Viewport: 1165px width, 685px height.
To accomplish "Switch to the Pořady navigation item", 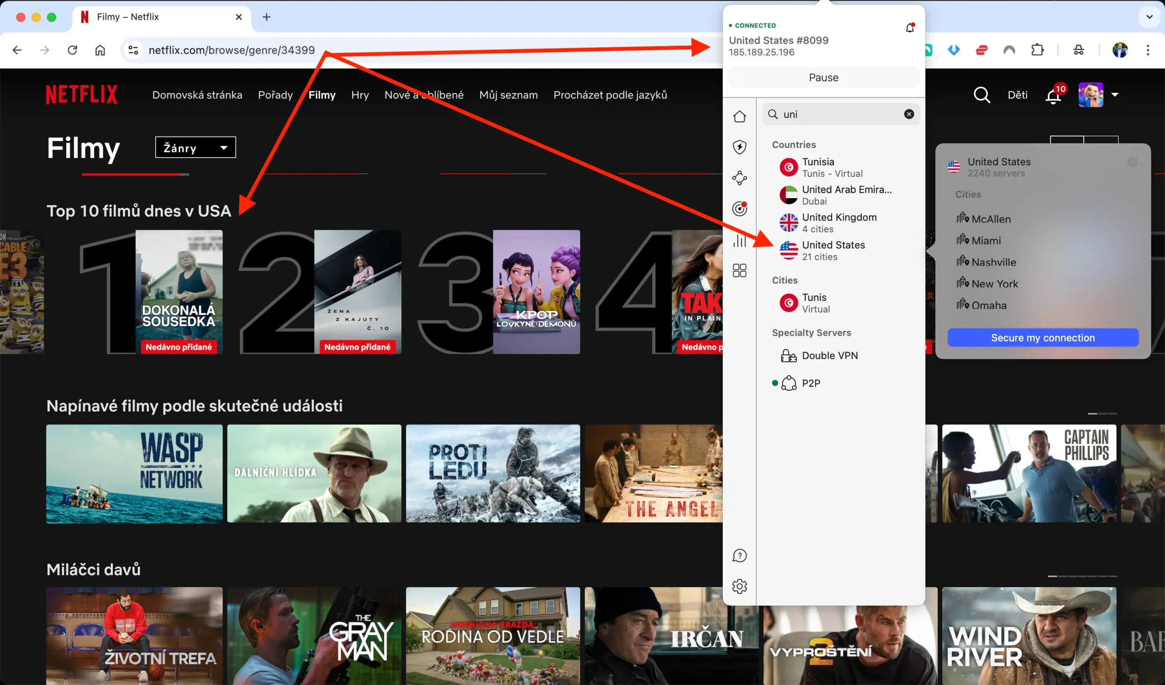I will click(275, 95).
